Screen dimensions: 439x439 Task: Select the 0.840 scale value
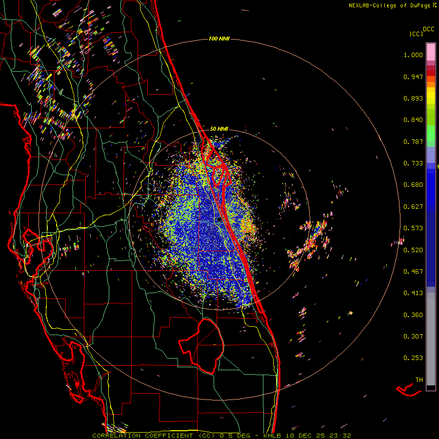(x=413, y=120)
